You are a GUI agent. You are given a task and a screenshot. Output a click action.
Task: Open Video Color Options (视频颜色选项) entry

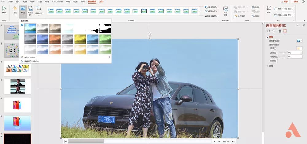click(x=65, y=61)
